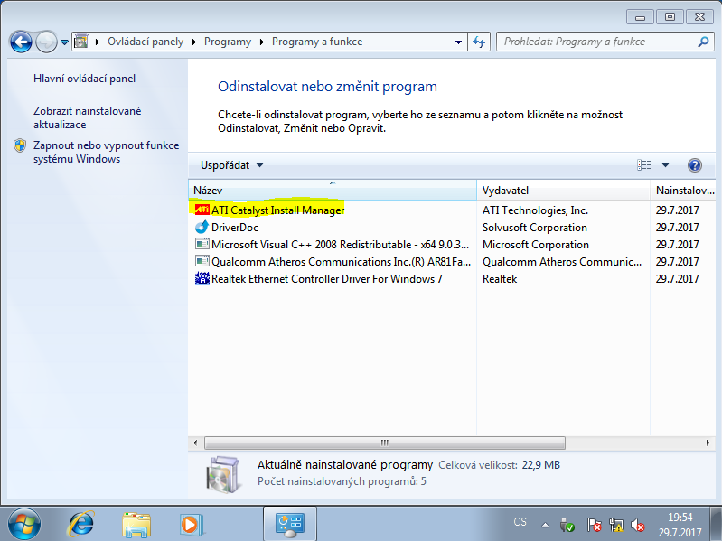Click right arrow of horizontal scrollbar

(708, 443)
